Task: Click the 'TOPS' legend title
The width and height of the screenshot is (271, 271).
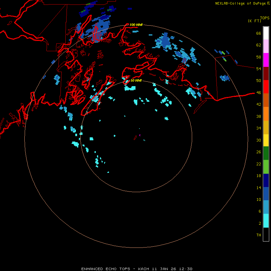Action: pos(265,18)
